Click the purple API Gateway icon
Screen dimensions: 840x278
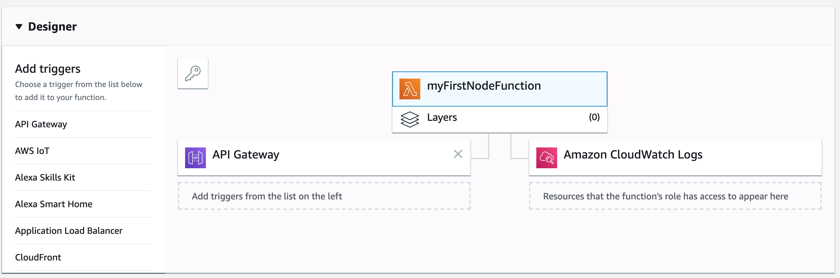pos(195,158)
